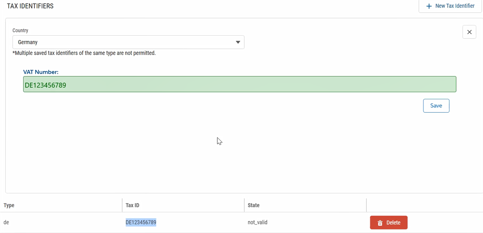Click the 'de' type cell
This screenshot has width=483, height=233.
click(6, 222)
